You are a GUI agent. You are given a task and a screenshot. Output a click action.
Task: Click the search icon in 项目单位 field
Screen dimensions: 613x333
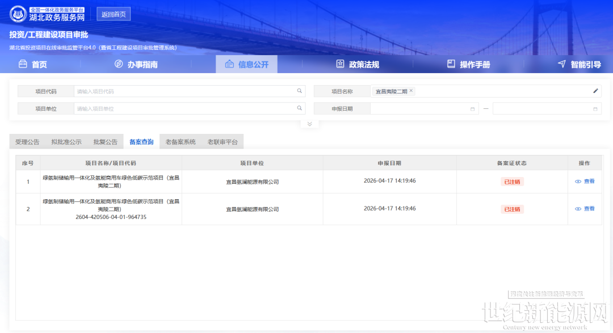point(299,108)
